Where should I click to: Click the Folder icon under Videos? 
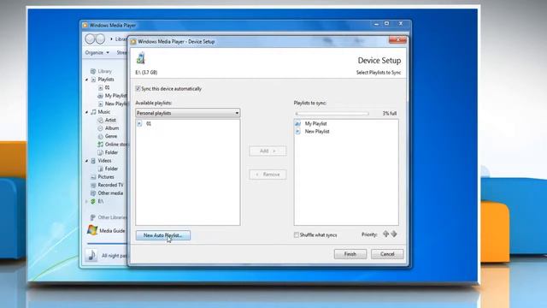click(x=101, y=169)
